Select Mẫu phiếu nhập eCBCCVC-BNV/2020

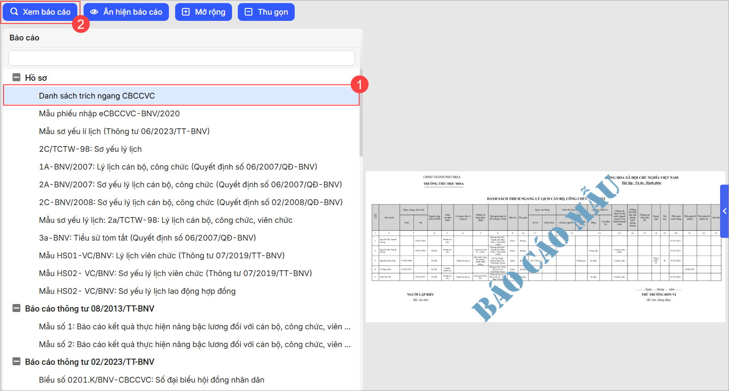click(109, 114)
